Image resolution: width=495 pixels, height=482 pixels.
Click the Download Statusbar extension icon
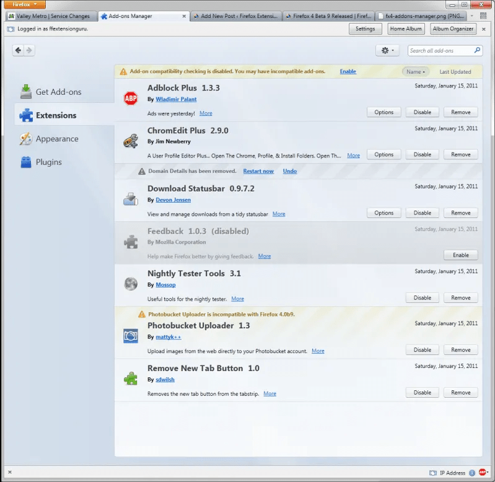130,199
